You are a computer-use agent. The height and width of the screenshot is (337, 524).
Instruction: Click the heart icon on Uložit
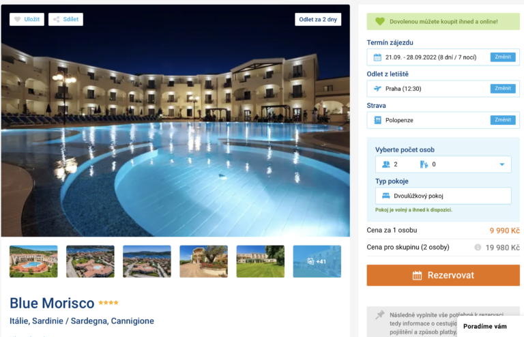click(17, 19)
